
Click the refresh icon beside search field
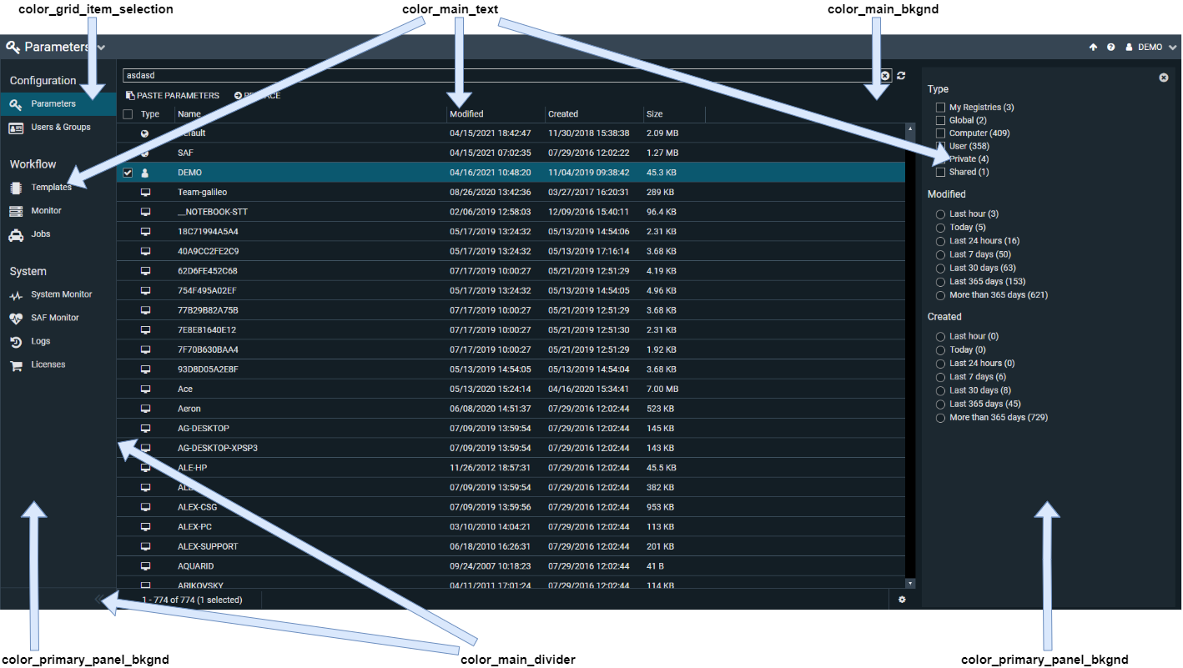[x=901, y=76]
